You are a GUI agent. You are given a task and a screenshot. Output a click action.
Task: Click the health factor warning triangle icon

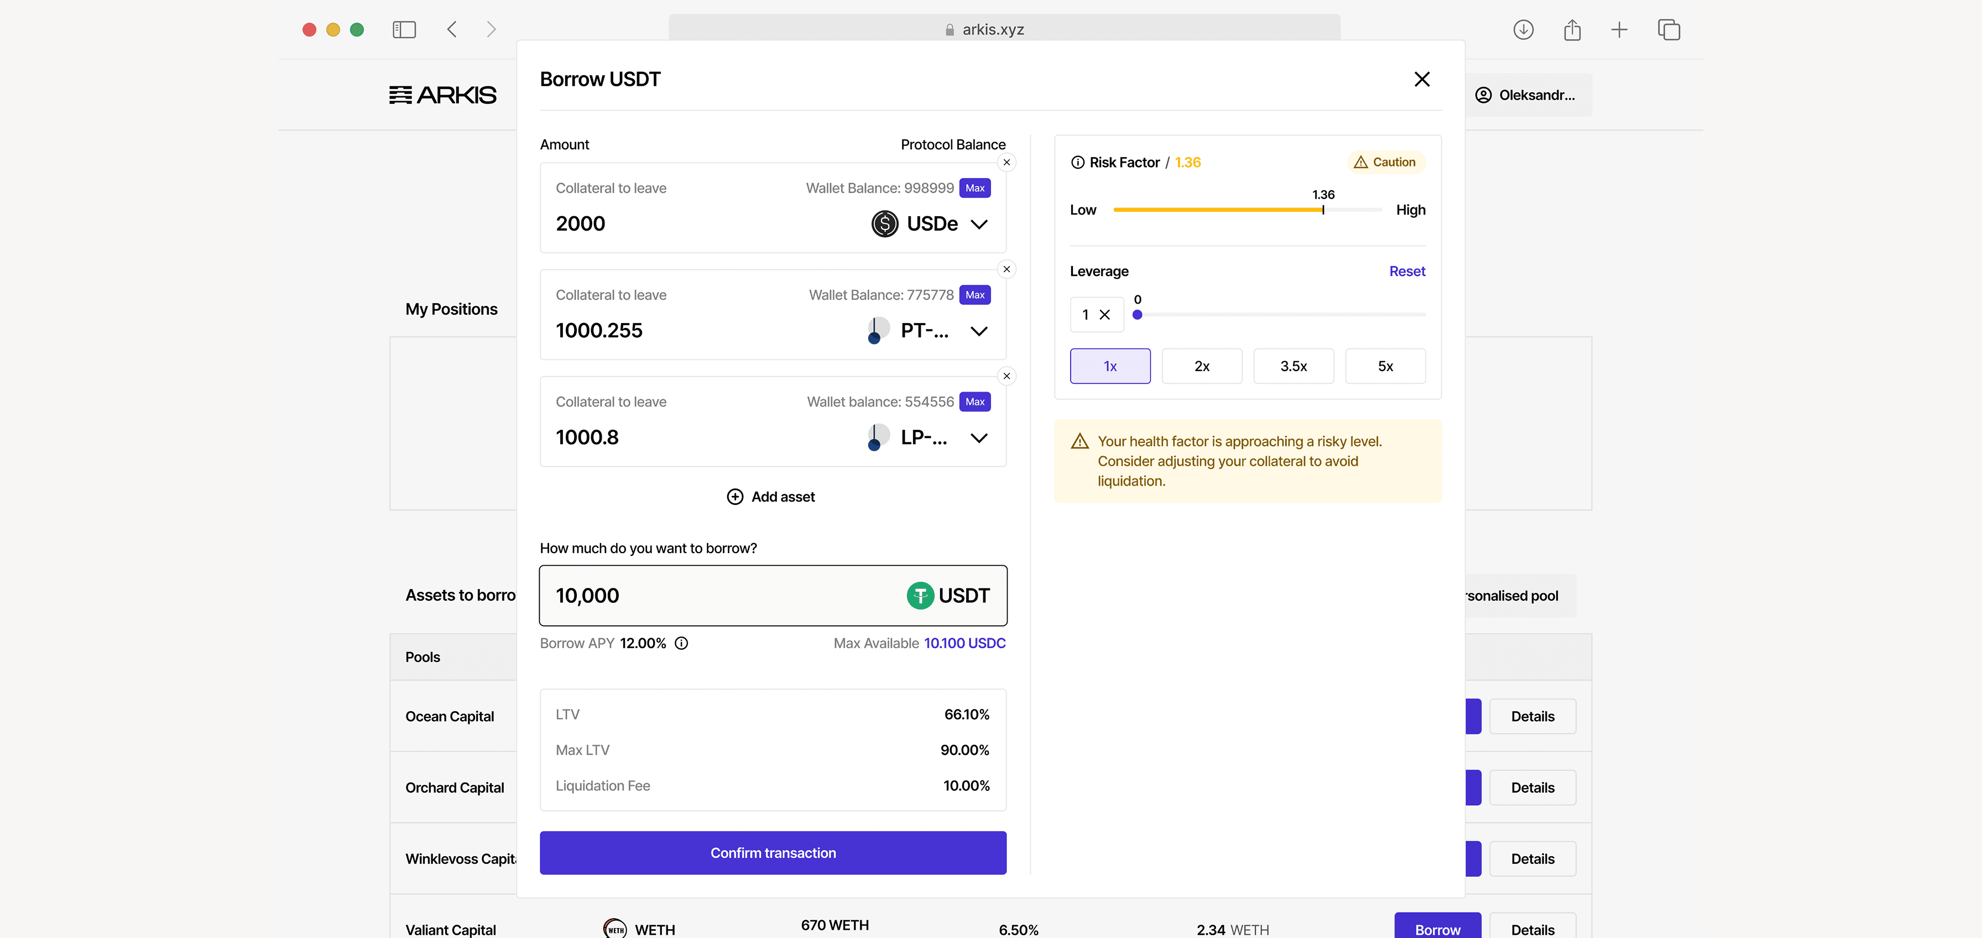coord(1080,441)
